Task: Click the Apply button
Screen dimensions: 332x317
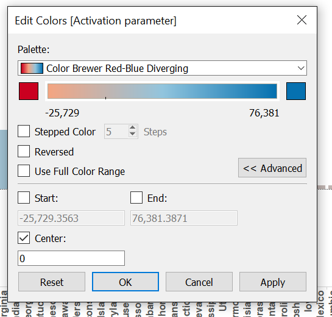Action: [x=273, y=282]
